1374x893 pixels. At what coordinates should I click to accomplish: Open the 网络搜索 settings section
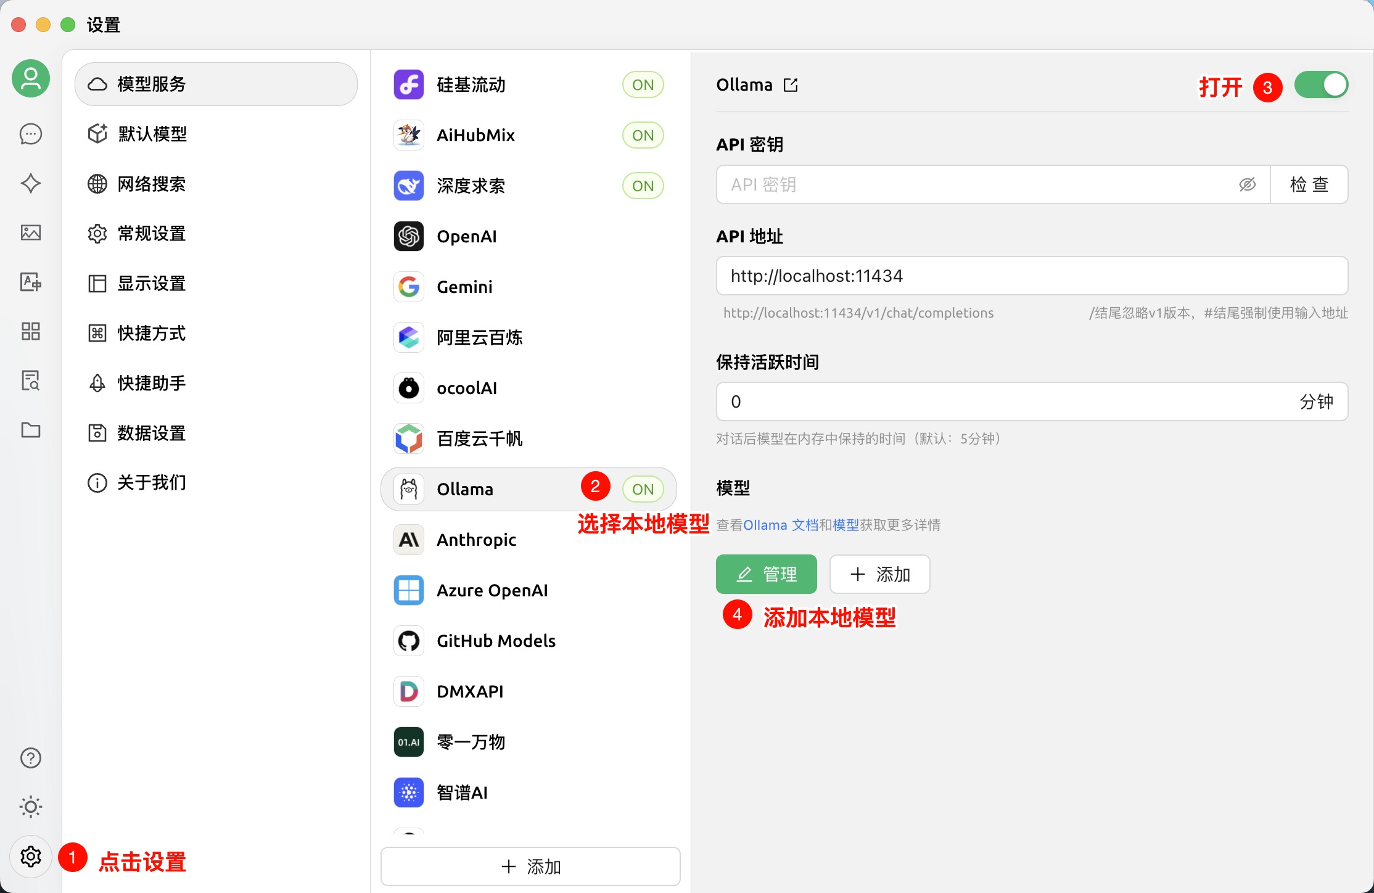[152, 184]
